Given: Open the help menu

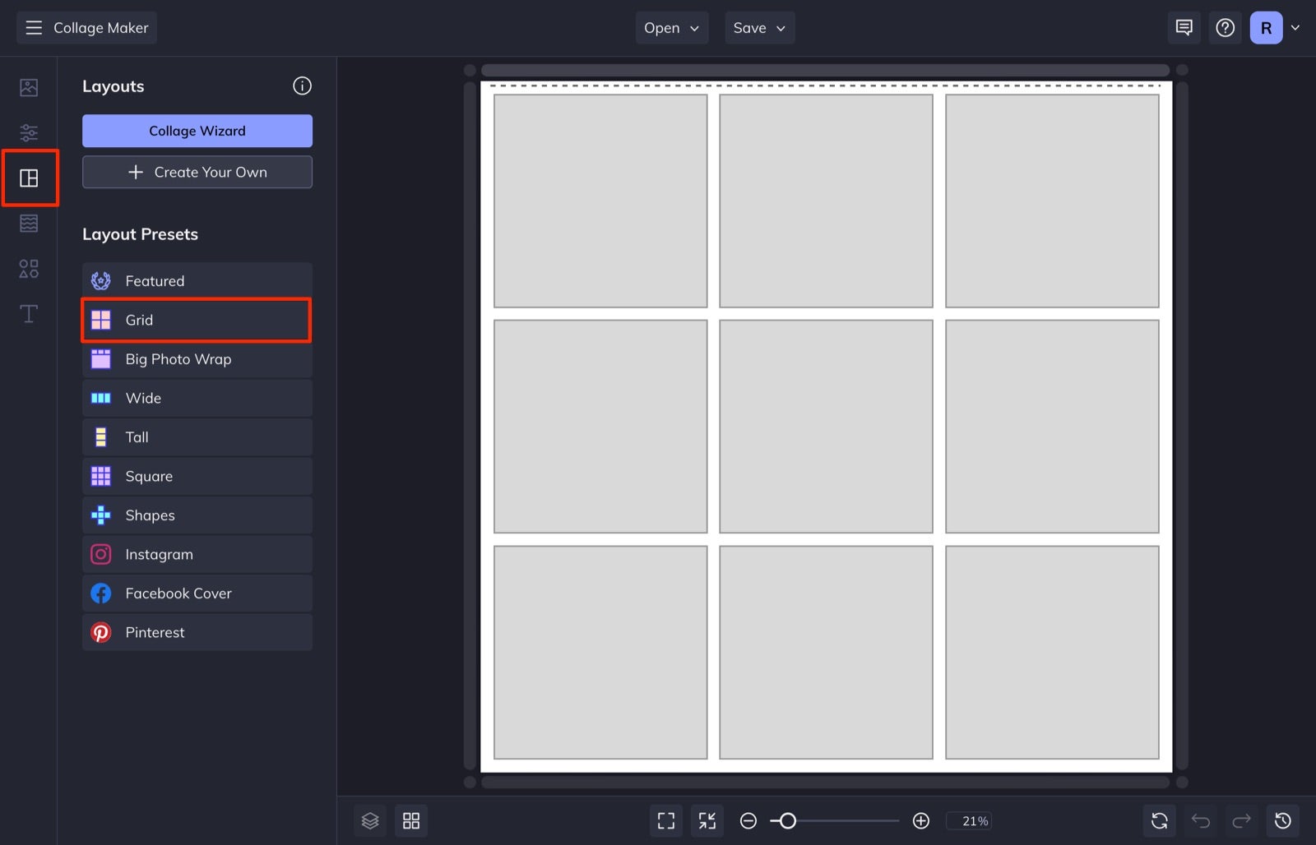Looking at the screenshot, I should [1225, 27].
